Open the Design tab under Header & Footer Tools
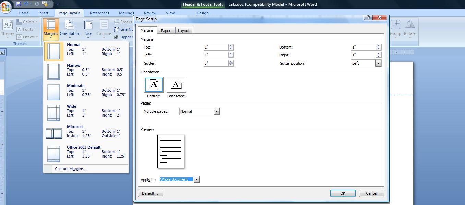Viewport: 465px width, 205px height. point(202,13)
